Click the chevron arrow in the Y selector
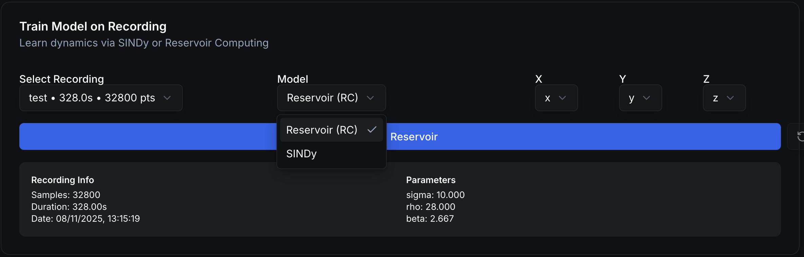Image resolution: width=804 pixels, height=257 pixels. click(646, 98)
